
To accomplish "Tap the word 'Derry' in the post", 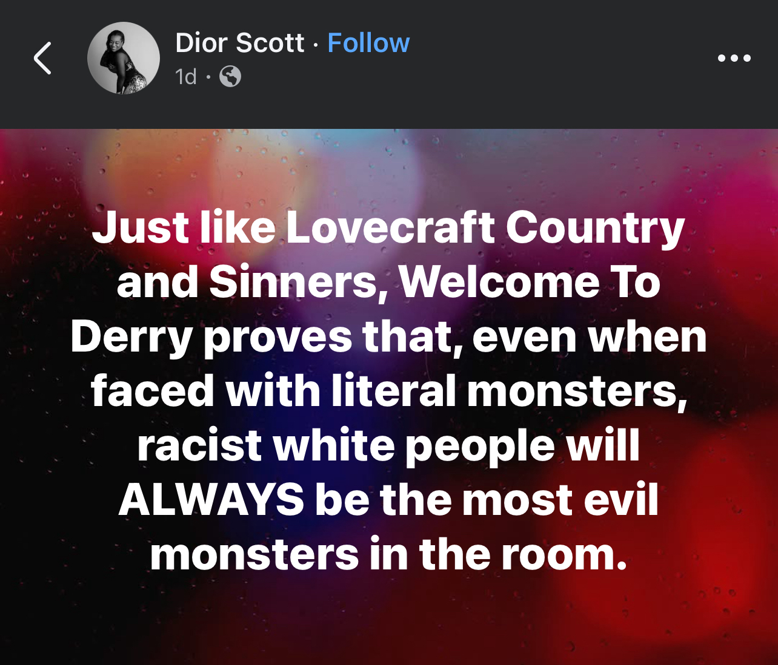I will coord(131,338).
